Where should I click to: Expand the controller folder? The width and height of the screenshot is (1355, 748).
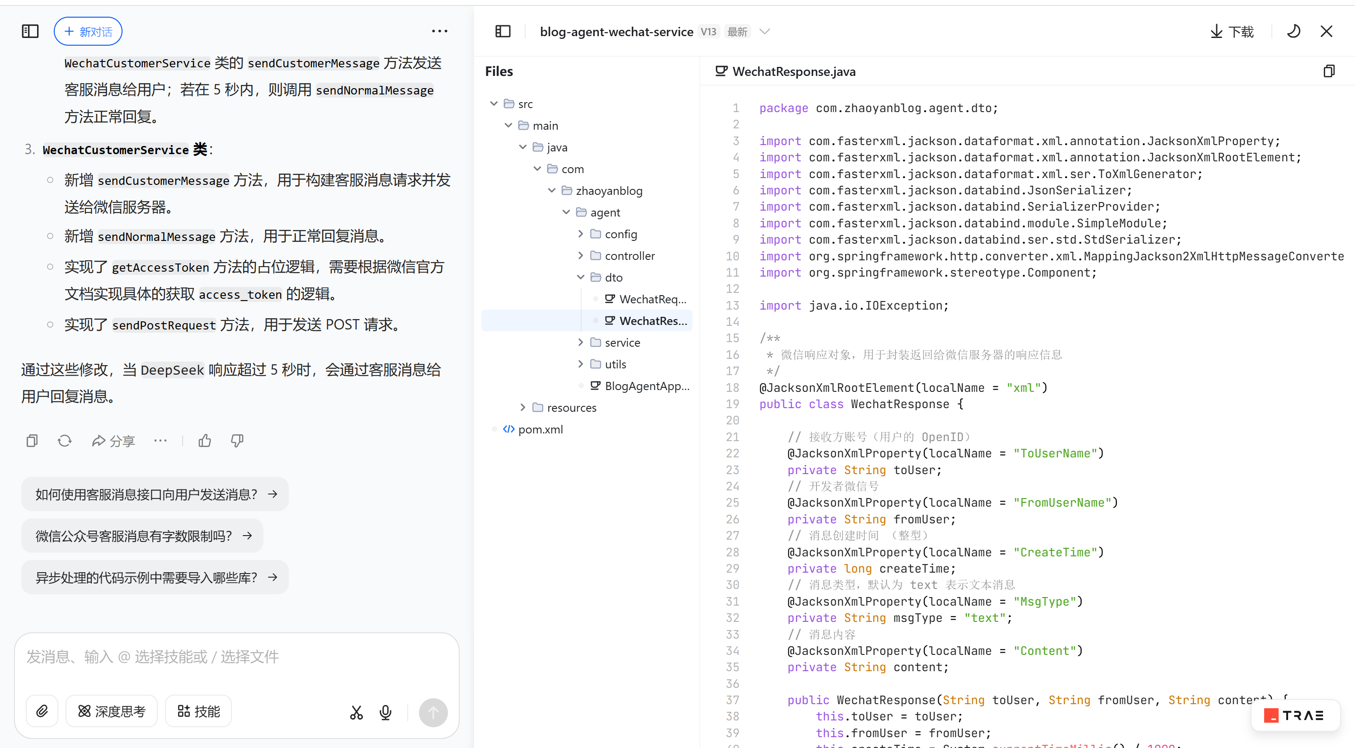pyautogui.click(x=581, y=255)
